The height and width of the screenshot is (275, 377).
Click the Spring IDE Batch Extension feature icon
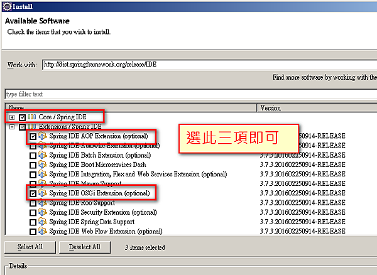tap(43, 155)
